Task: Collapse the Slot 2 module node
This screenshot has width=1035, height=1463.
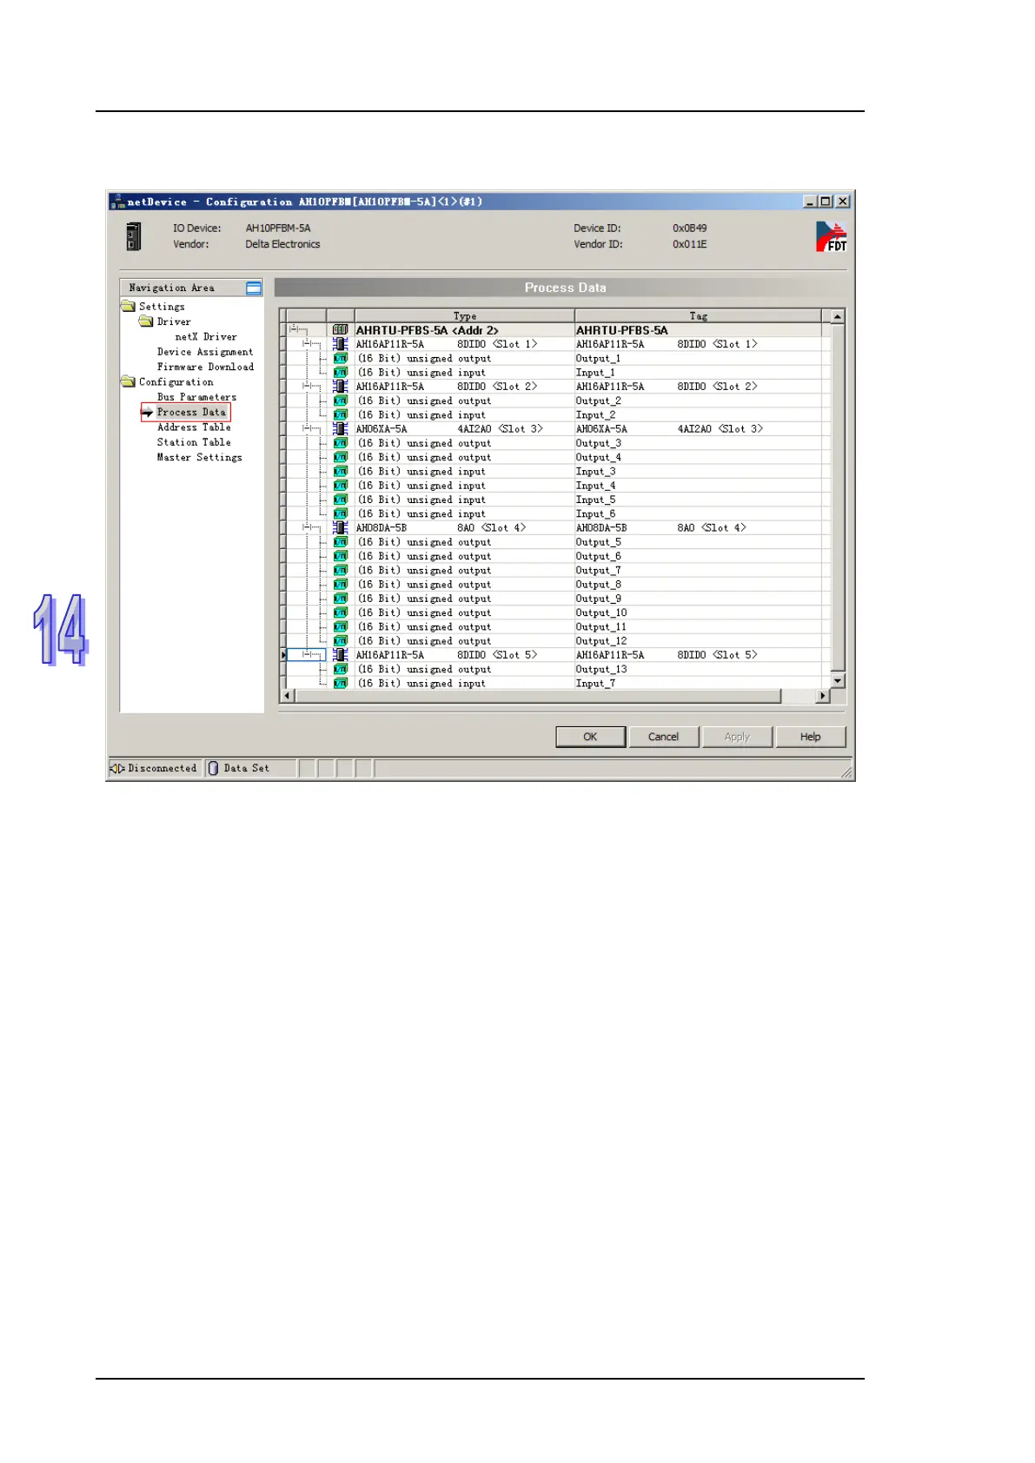Action: coord(307,387)
